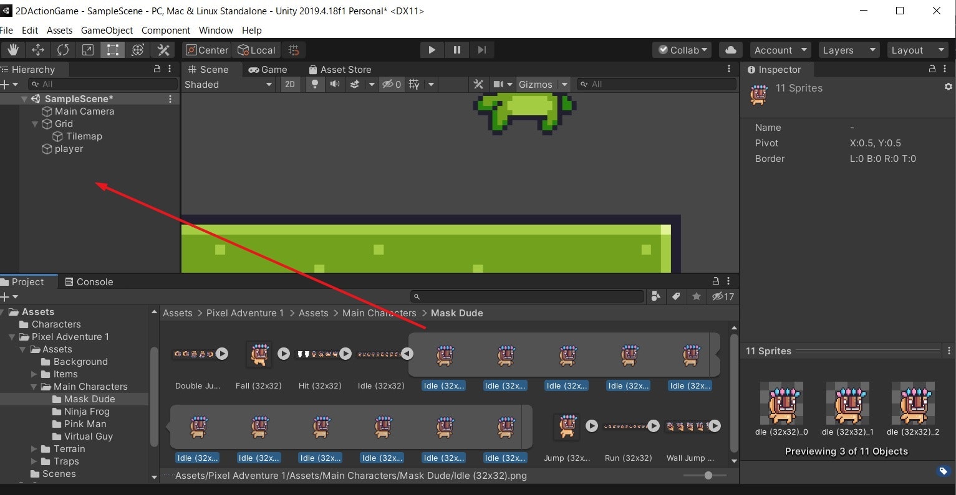Open the Assets menu
The image size is (956, 495).
point(59,30)
